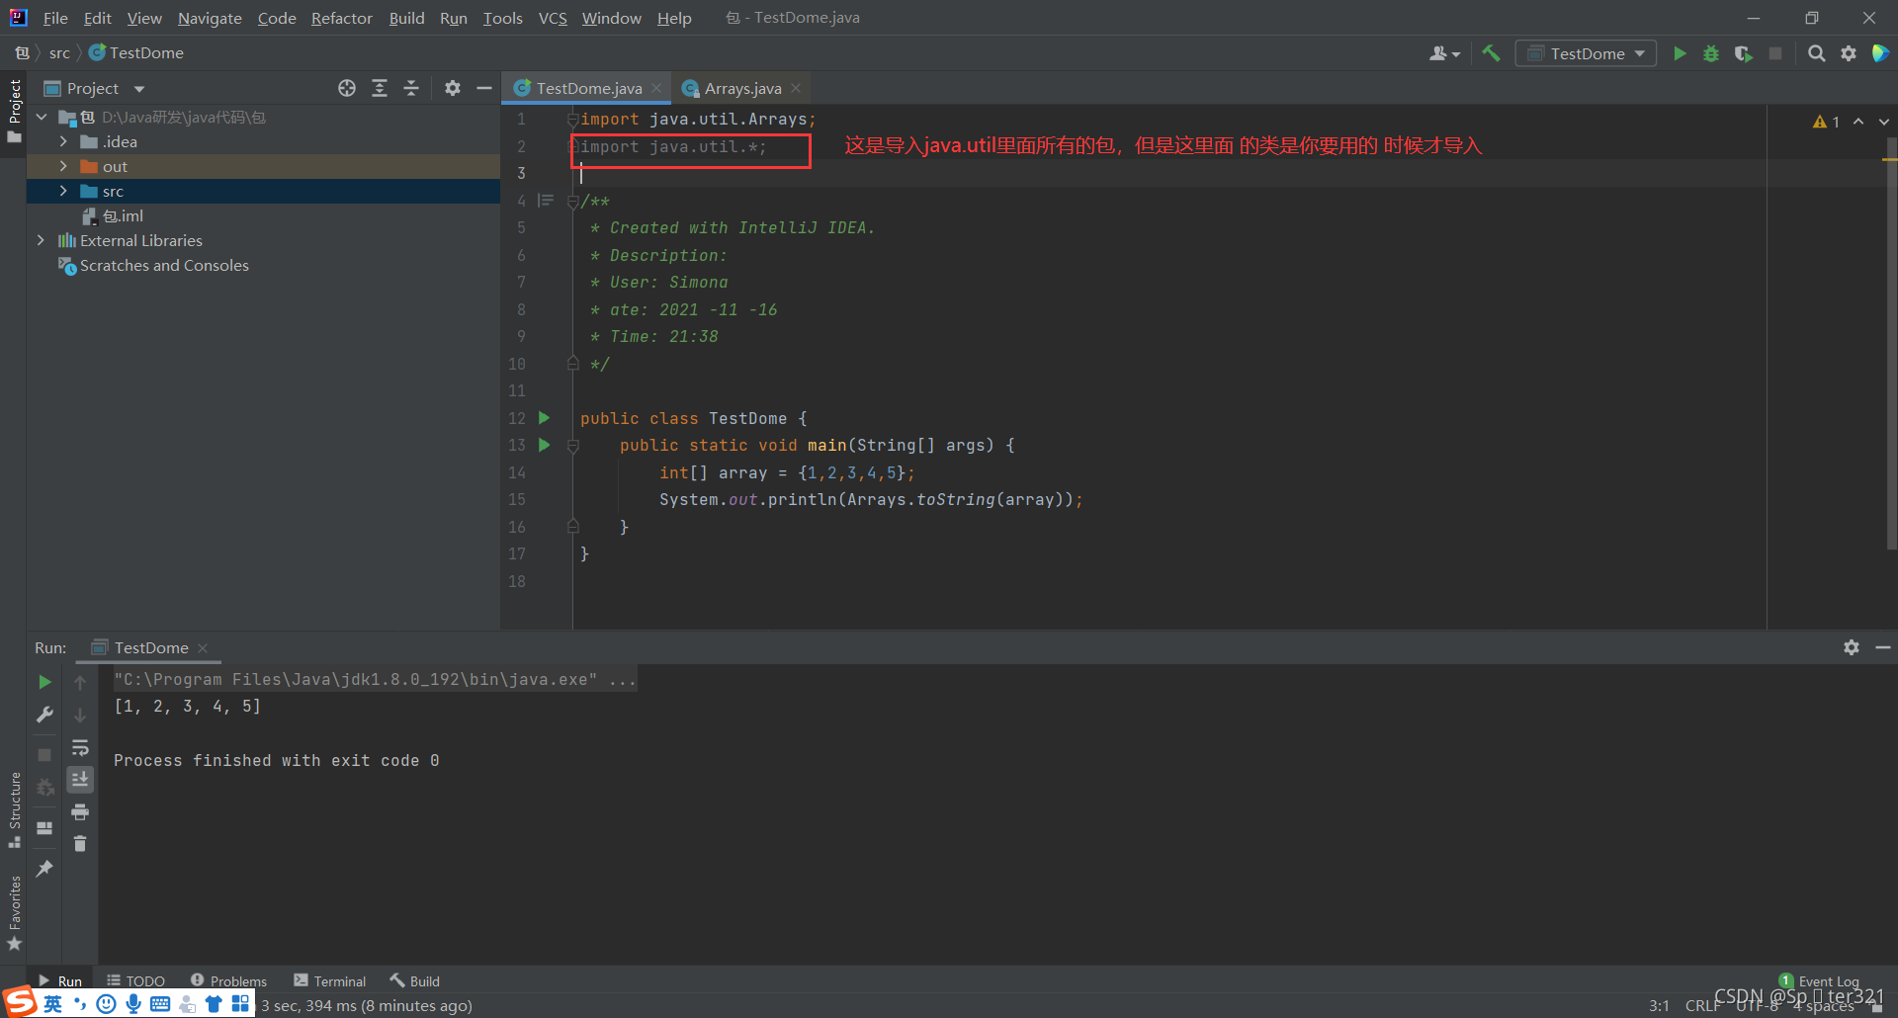Close the Arrays.java tab
Viewport: 1898px width, 1018px height.
click(x=796, y=88)
